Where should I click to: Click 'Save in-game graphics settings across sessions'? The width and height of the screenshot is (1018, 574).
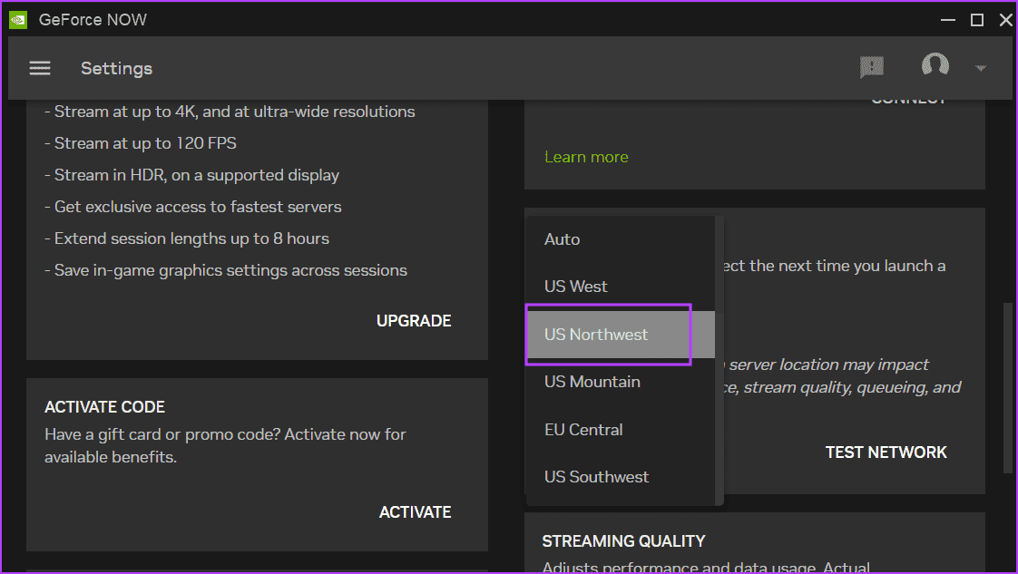tap(225, 270)
